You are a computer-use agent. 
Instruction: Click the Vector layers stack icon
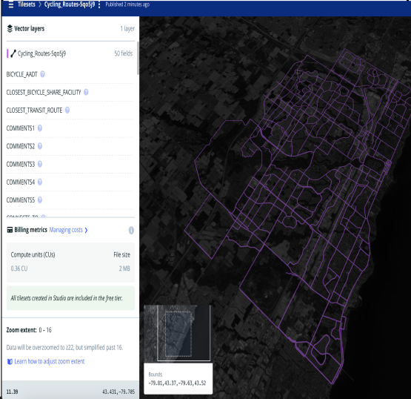(10, 29)
